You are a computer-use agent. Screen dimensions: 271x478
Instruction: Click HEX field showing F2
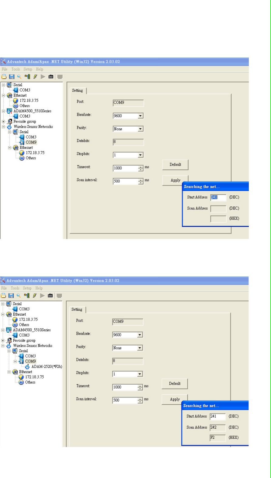[218, 438]
